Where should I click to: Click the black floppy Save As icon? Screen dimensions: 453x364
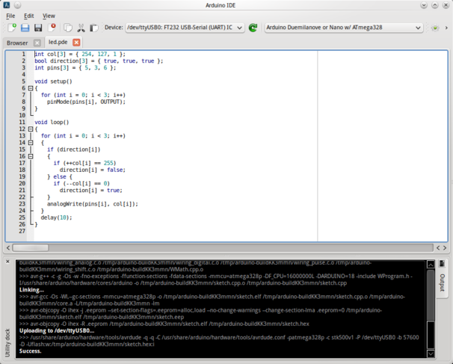pyautogui.click(x=38, y=28)
